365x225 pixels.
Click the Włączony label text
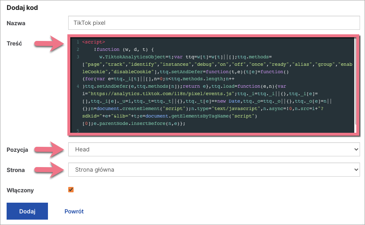pos(21,190)
